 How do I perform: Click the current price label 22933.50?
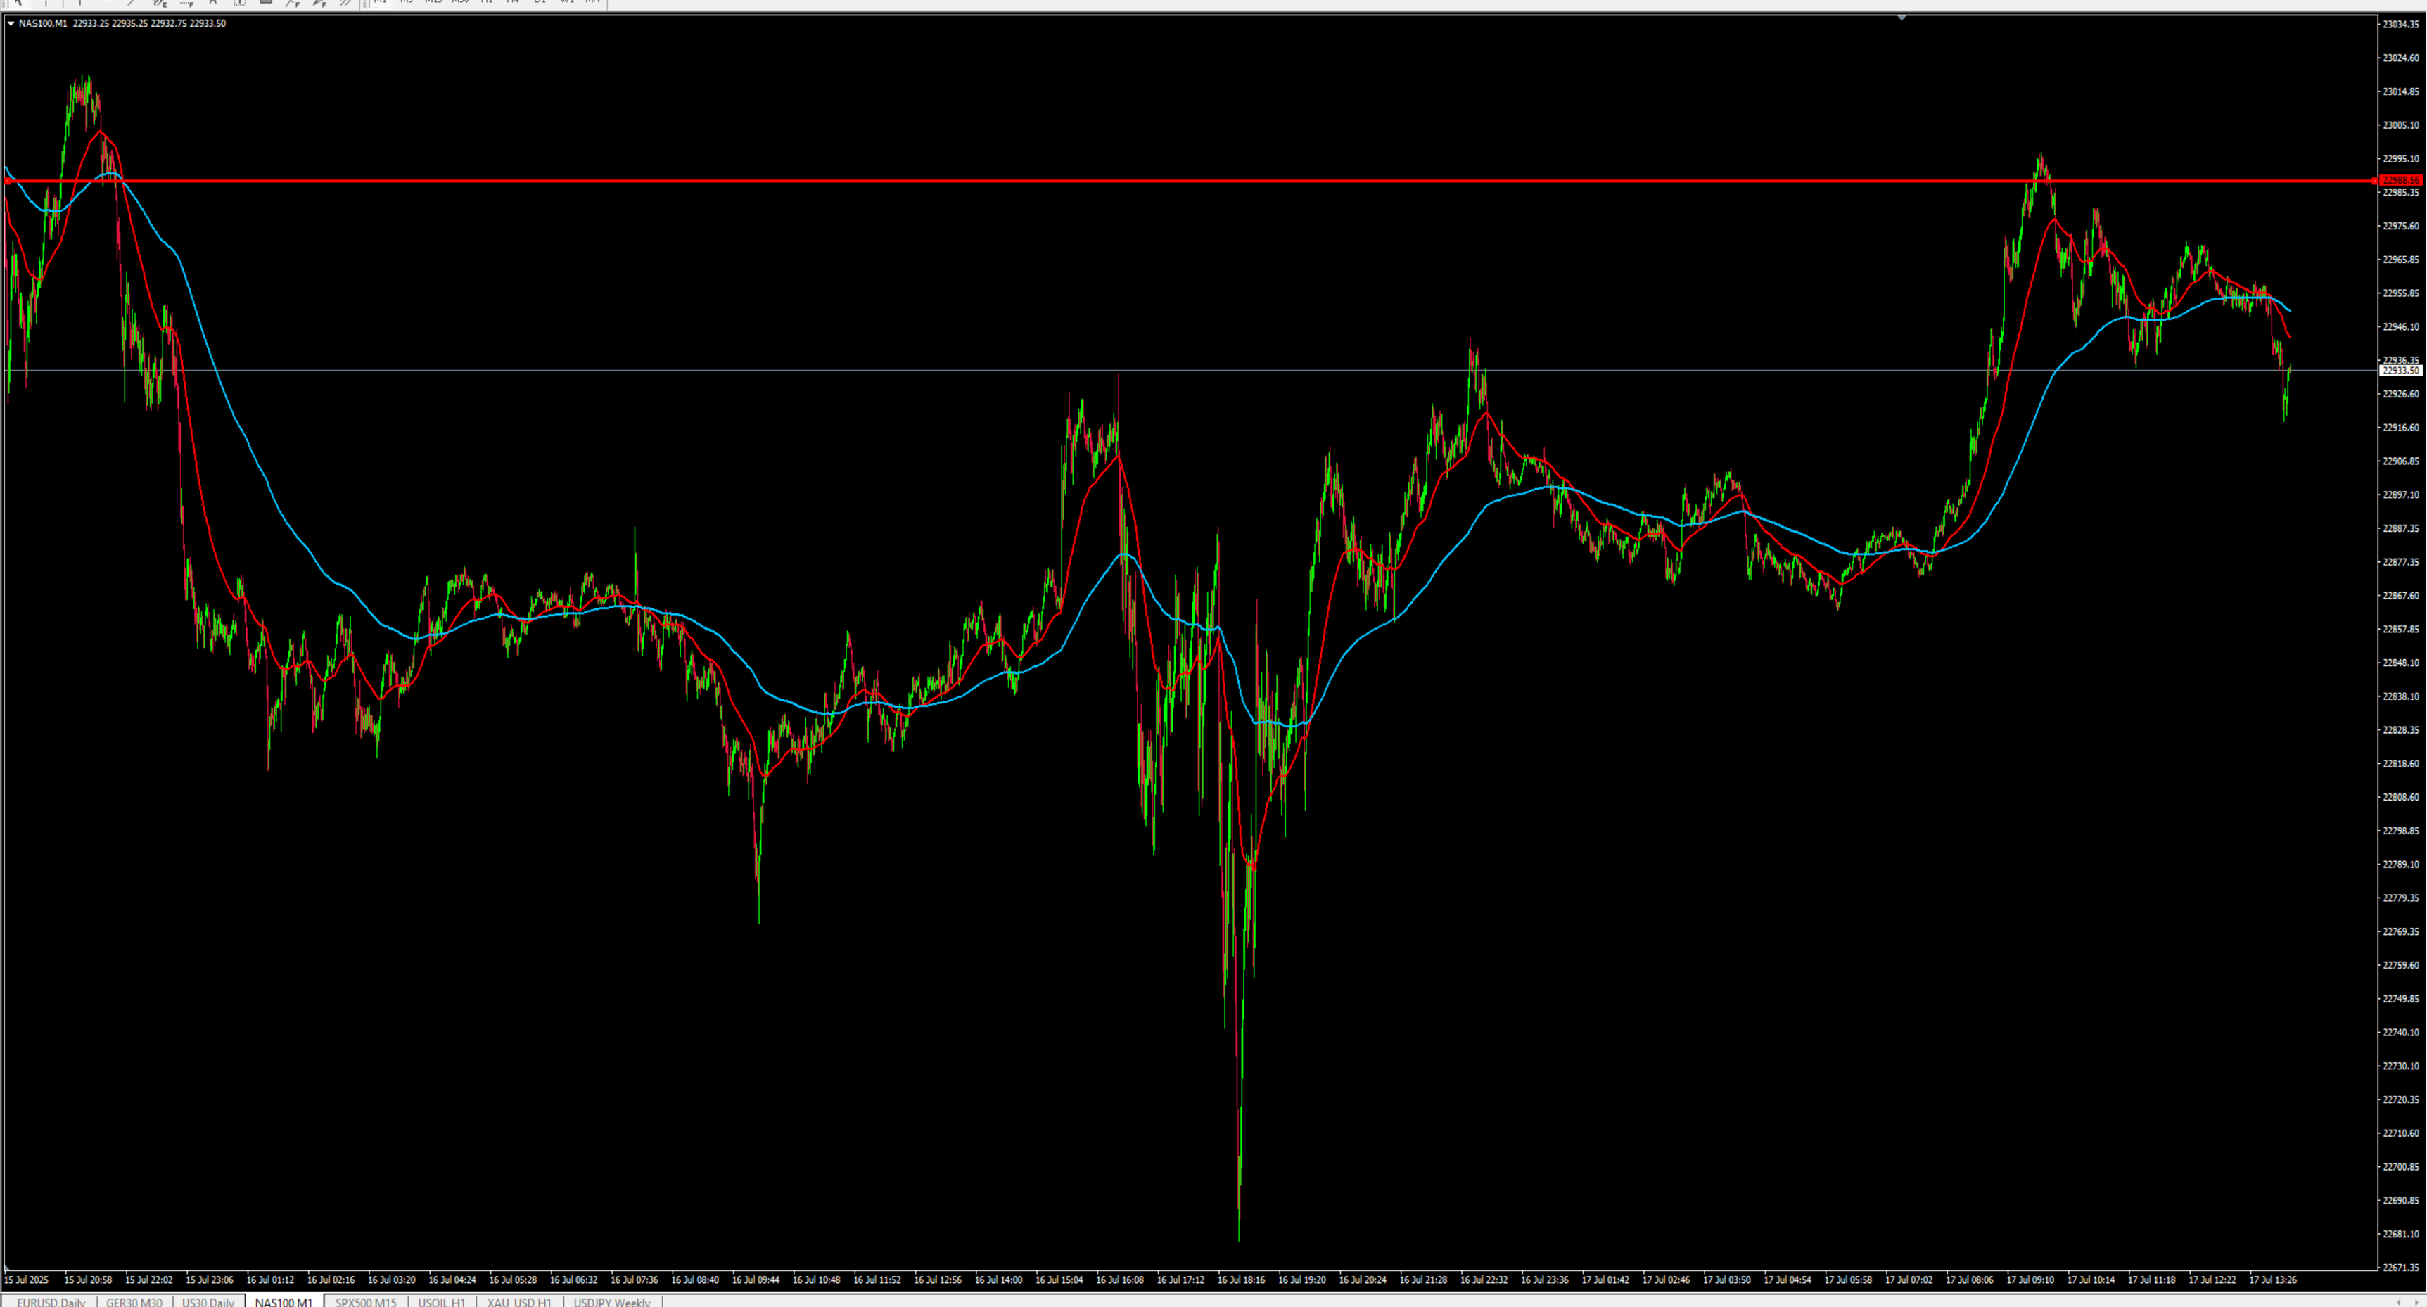click(2399, 370)
